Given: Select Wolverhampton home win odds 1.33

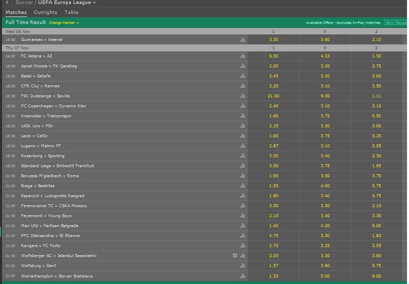Looking at the screenshot, I should click(x=273, y=276).
